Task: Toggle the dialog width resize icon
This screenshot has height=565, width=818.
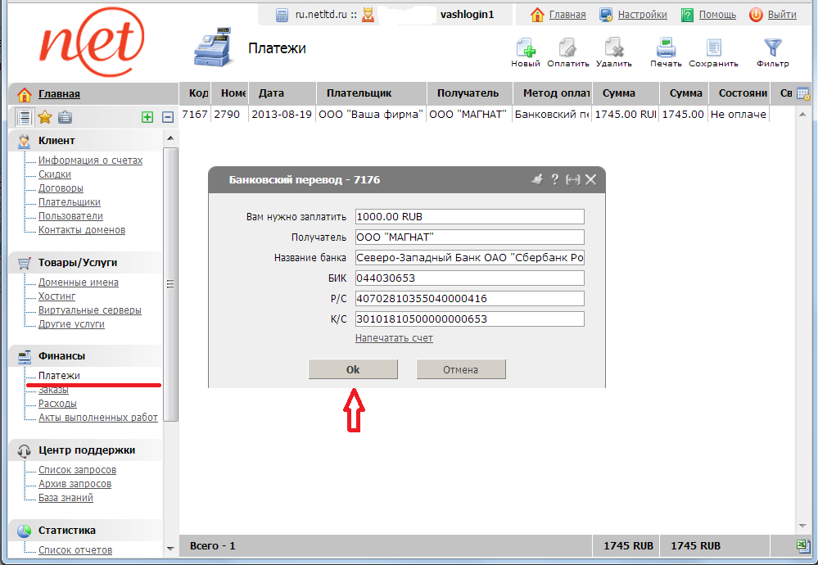Action: pyautogui.click(x=572, y=179)
